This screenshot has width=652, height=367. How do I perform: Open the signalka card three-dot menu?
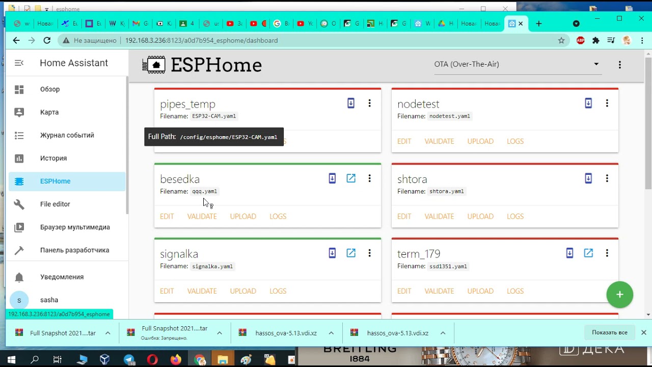point(369,253)
